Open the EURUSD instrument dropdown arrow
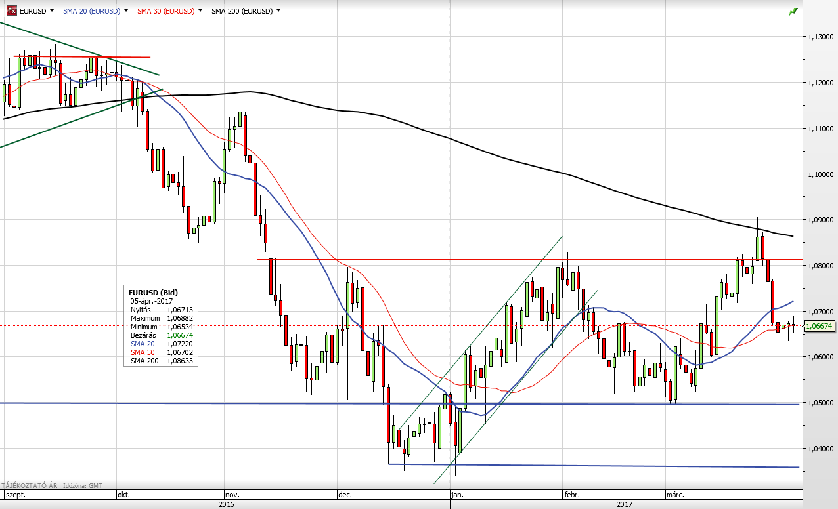This screenshot has width=838, height=509. pyautogui.click(x=51, y=11)
